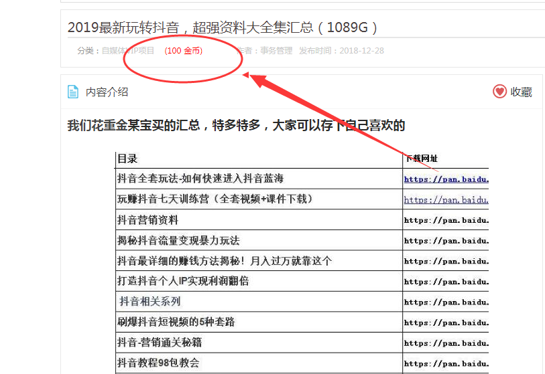Screen dimensions: 545x374
Task: Open pan.baidu link for 抖音相关系列 row
Action: pyautogui.click(x=446, y=302)
